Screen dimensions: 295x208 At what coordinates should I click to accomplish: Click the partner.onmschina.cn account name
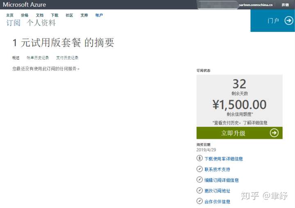point(256,4)
